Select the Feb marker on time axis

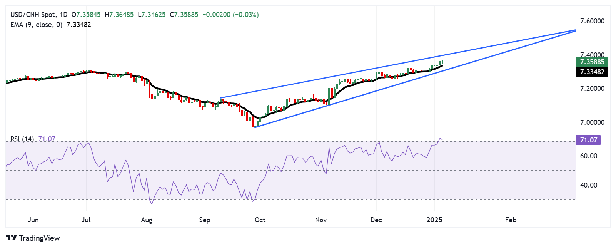(x=511, y=220)
